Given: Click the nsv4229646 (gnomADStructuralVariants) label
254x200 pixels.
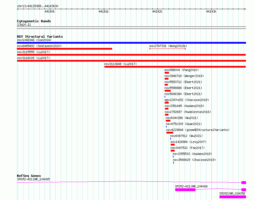Looking at the screenshot, I should [x=198, y=130].
